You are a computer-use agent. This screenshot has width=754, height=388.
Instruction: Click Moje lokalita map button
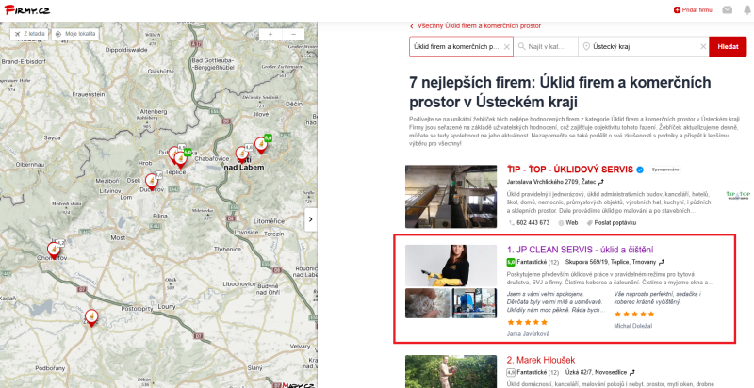[75, 34]
